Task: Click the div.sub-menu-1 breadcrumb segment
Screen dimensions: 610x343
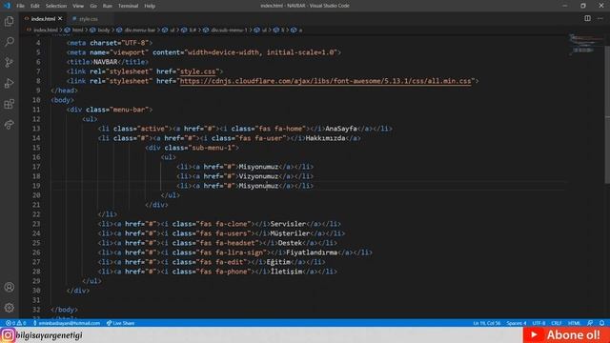Action: [x=229, y=30]
